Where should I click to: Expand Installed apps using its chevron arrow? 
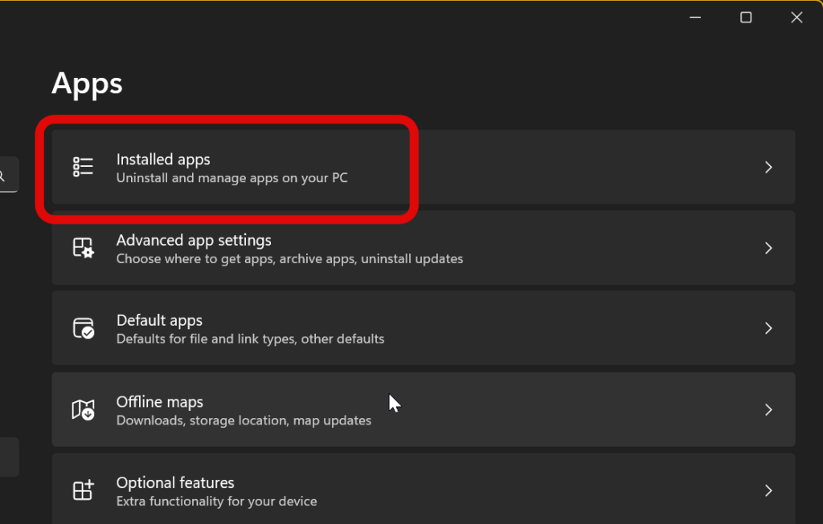click(x=768, y=167)
